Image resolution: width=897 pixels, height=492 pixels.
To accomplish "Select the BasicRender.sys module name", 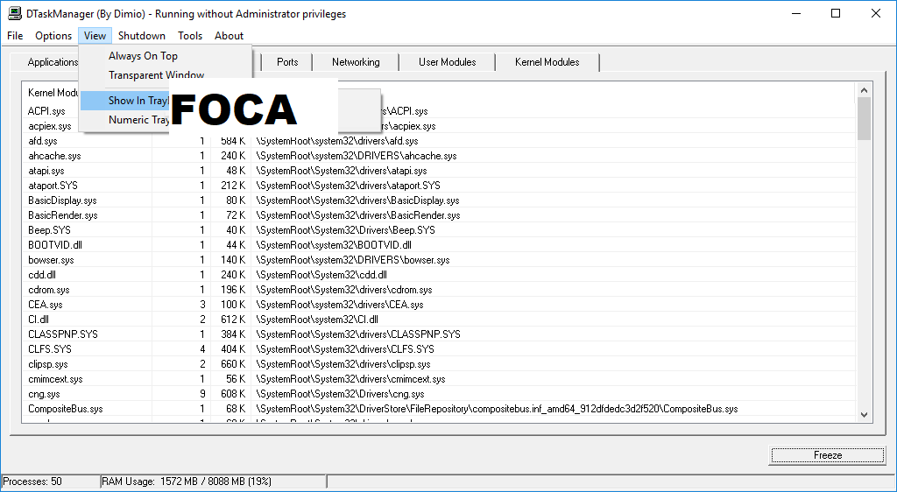I will click(x=63, y=214).
